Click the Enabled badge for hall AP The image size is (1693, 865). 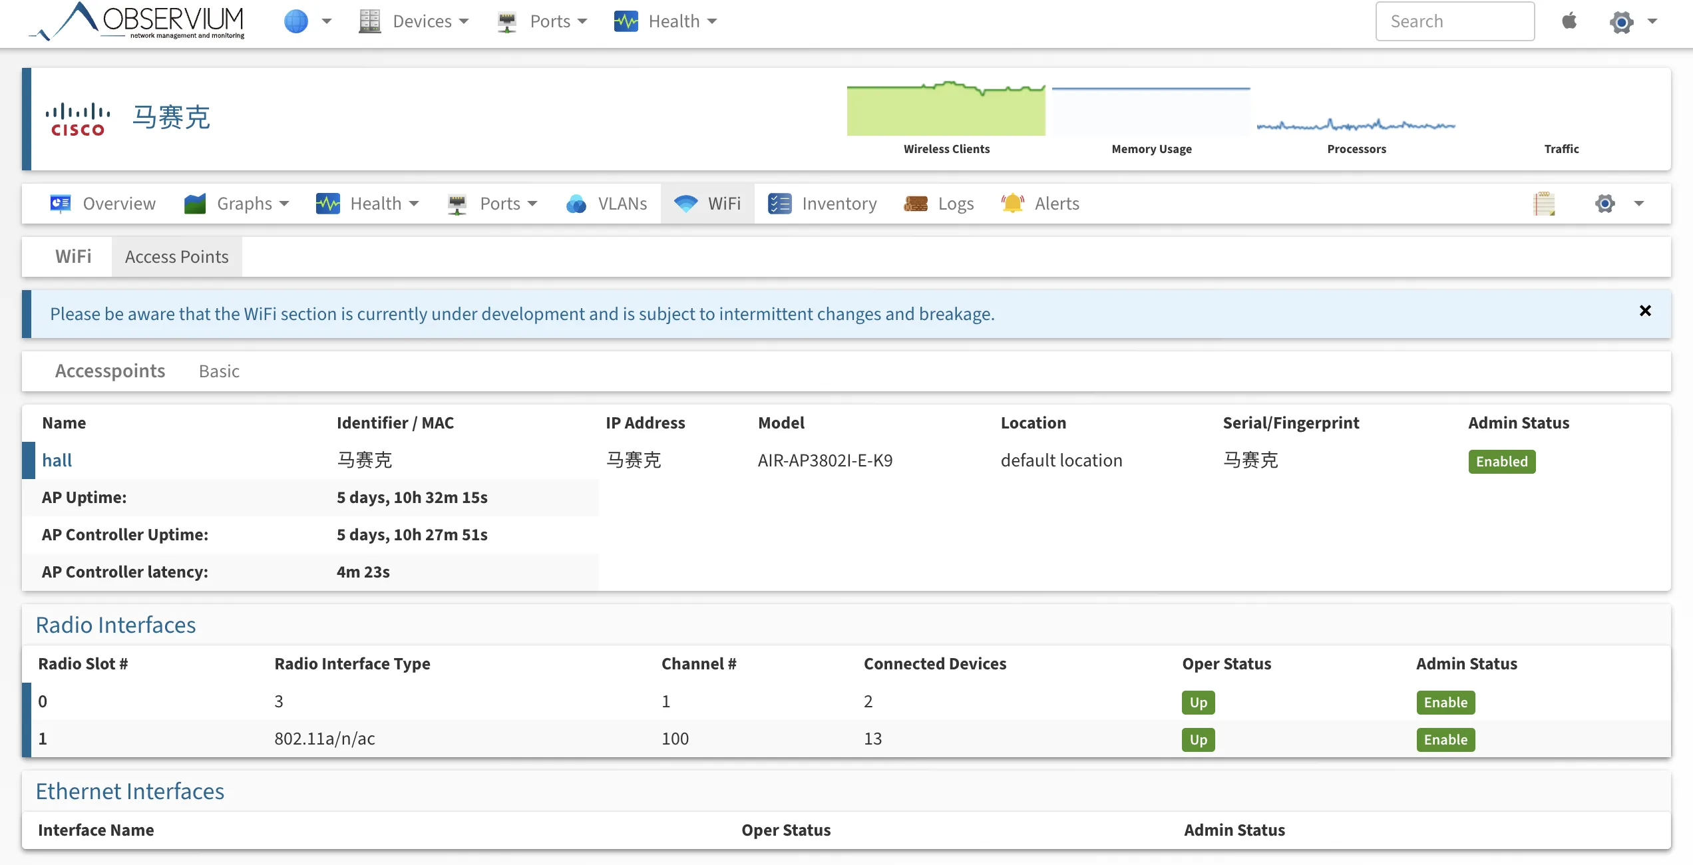click(1501, 461)
